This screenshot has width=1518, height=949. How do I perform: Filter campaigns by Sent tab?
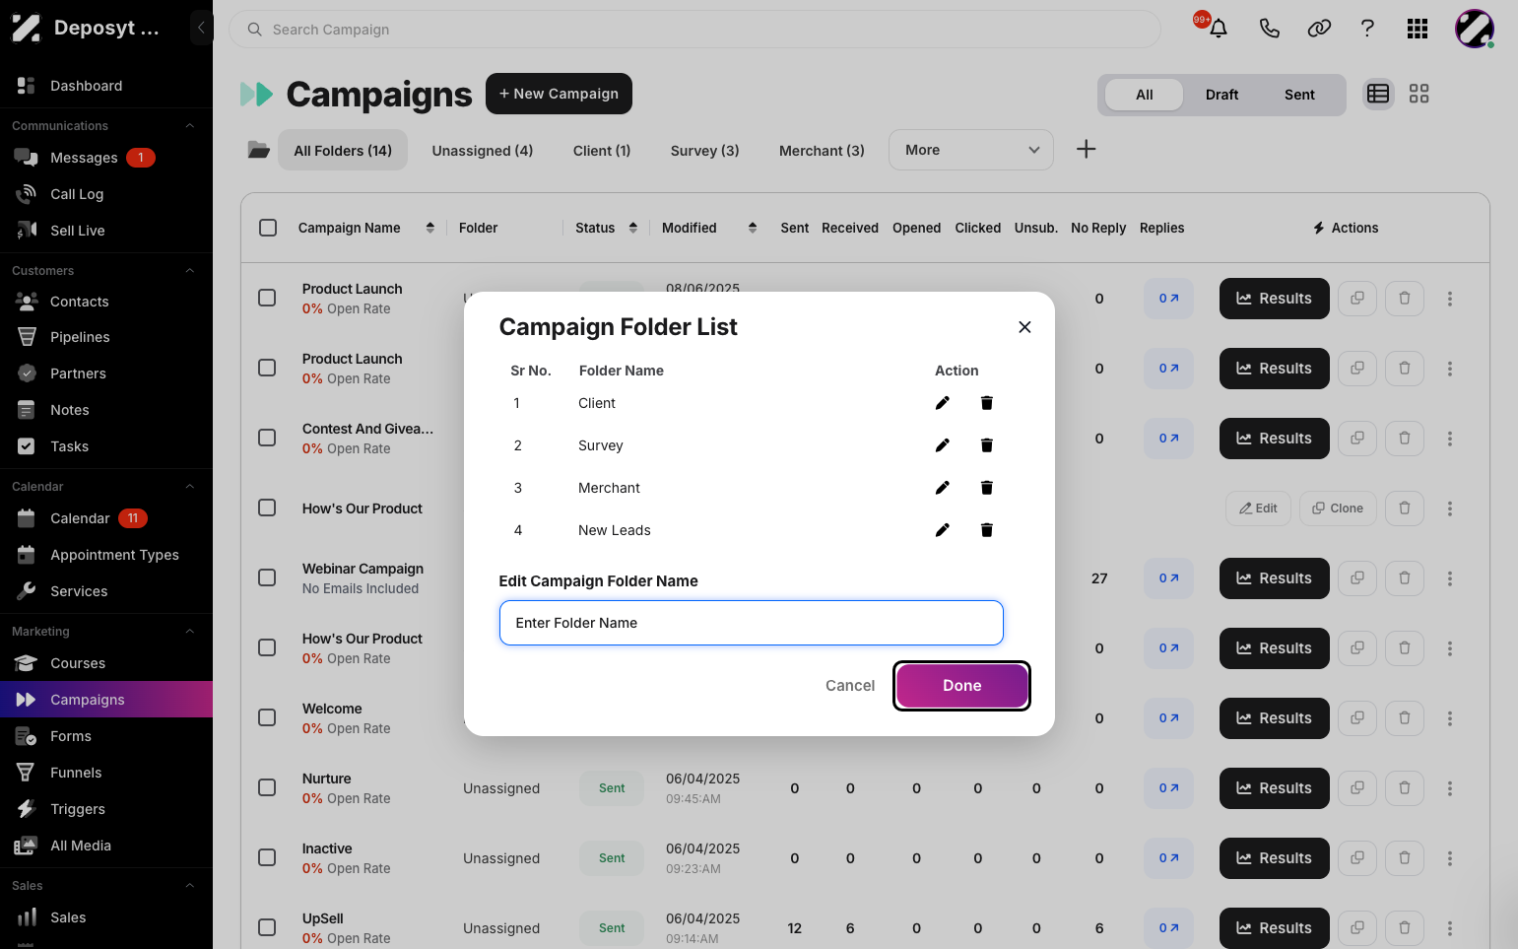pos(1299,95)
